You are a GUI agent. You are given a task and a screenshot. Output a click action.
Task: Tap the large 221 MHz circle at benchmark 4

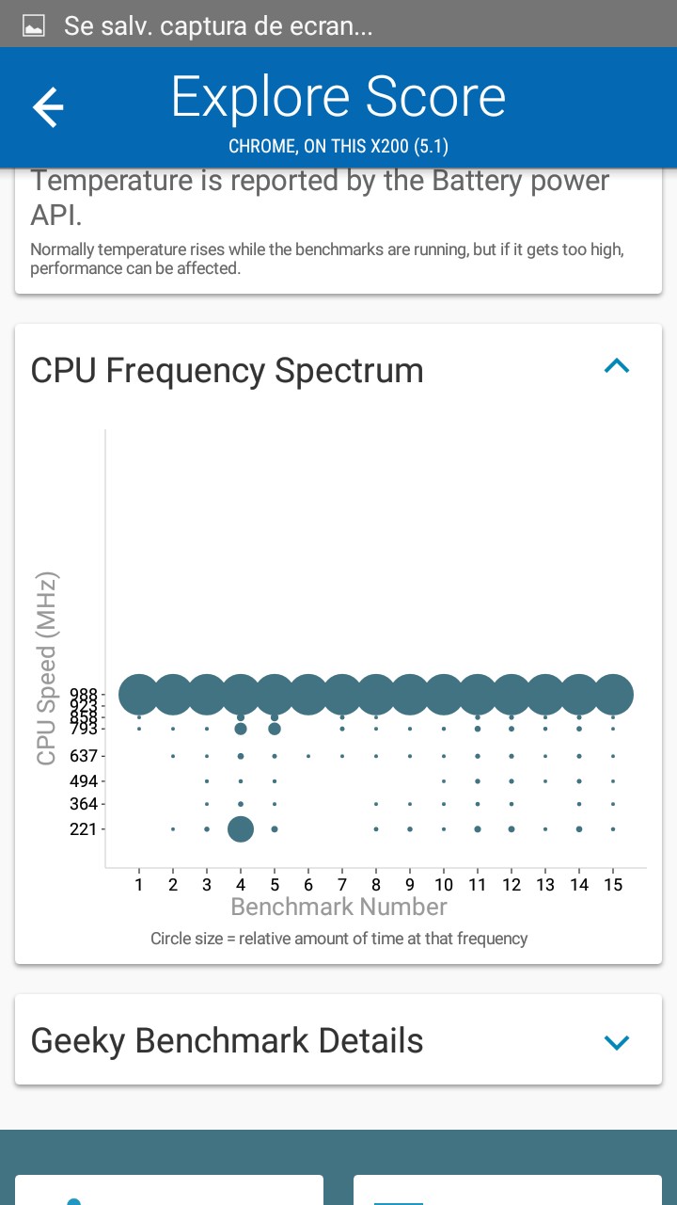(241, 829)
